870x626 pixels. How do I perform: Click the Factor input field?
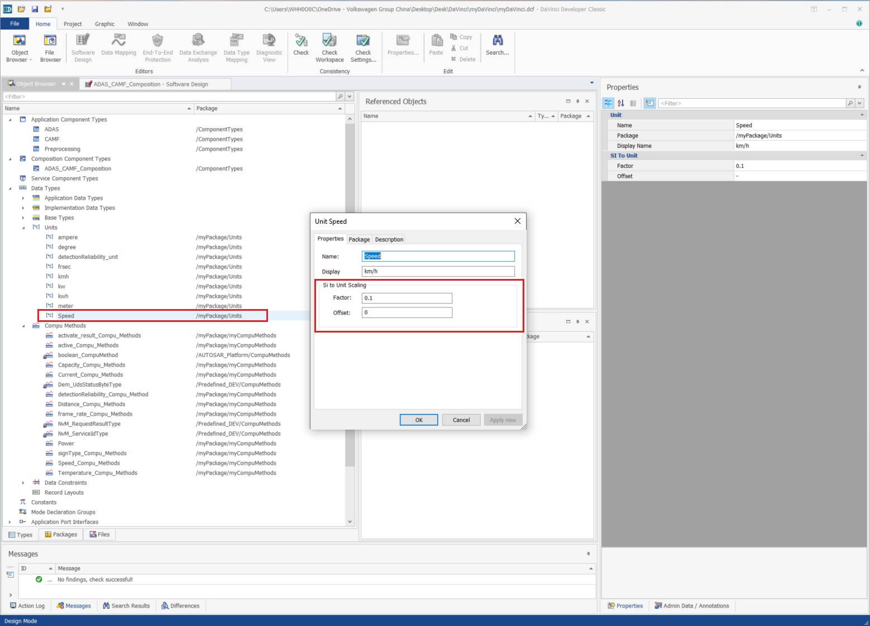click(x=407, y=298)
